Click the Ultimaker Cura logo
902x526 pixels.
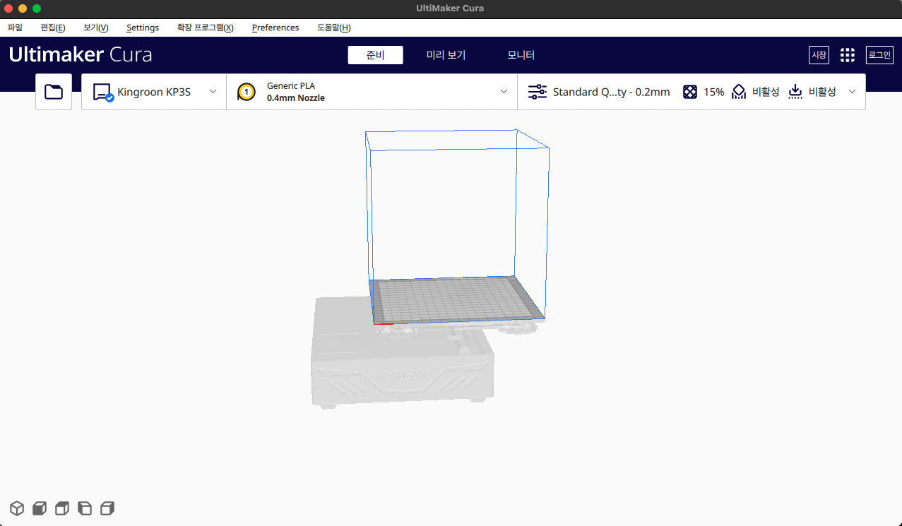click(81, 55)
